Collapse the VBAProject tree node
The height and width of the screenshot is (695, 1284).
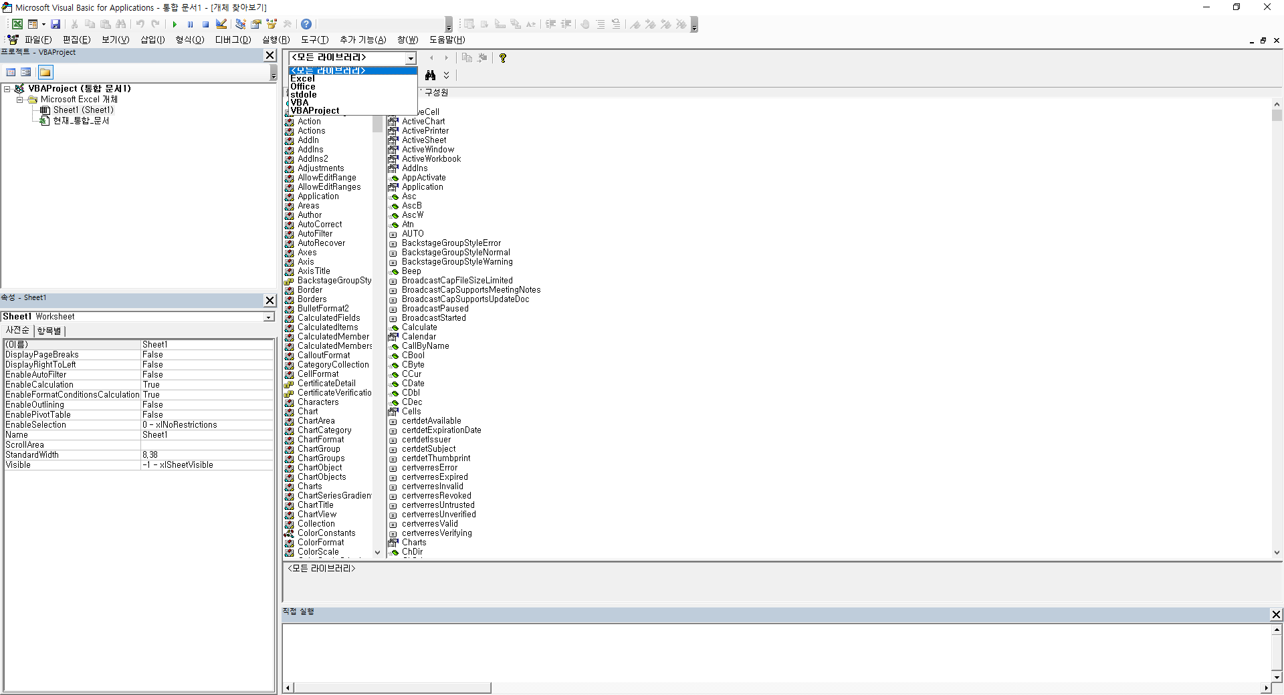click(7, 89)
